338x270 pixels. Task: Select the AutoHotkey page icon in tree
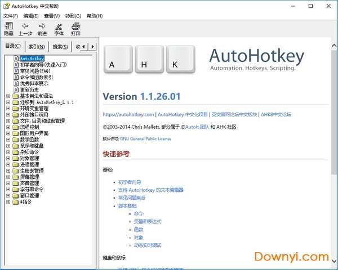(16, 58)
